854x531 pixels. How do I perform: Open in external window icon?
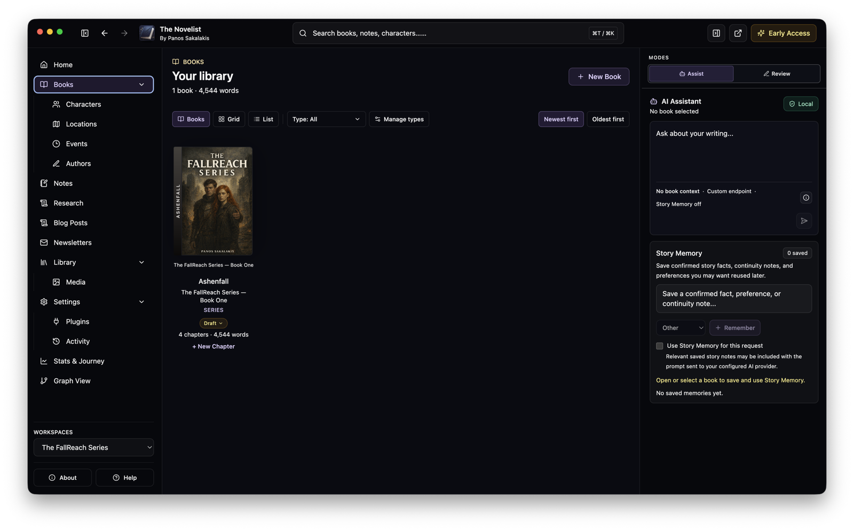click(x=738, y=33)
